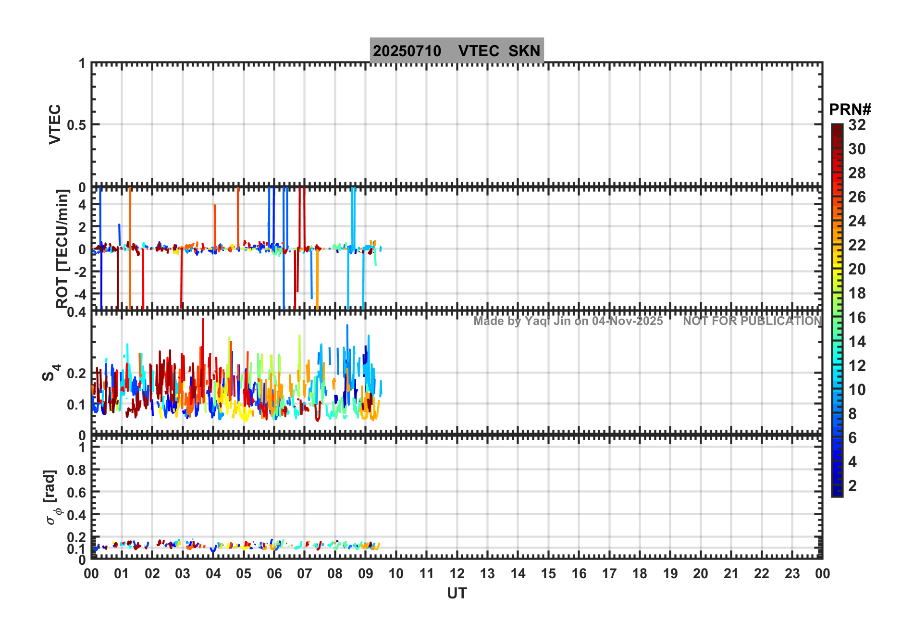Click colorbar label '4'
Screen dimensions: 914x621
[x=852, y=462]
